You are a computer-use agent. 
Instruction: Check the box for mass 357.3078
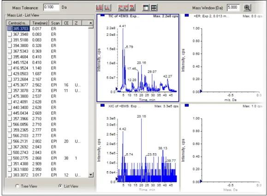tap(10, 91)
